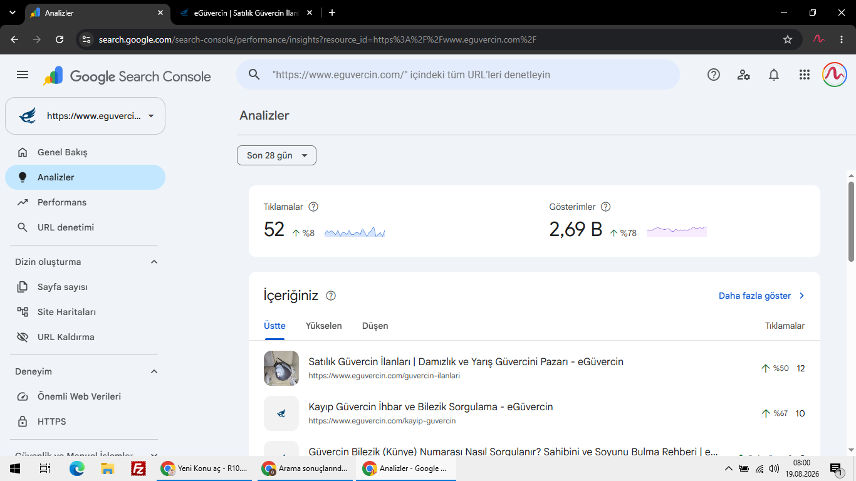
Task: Go back to the previous page
Action: pos(14,39)
